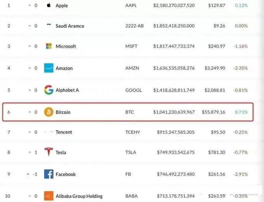Click the Alphabet Google logo icon
The height and width of the screenshot is (202, 264).
(x=49, y=90)
